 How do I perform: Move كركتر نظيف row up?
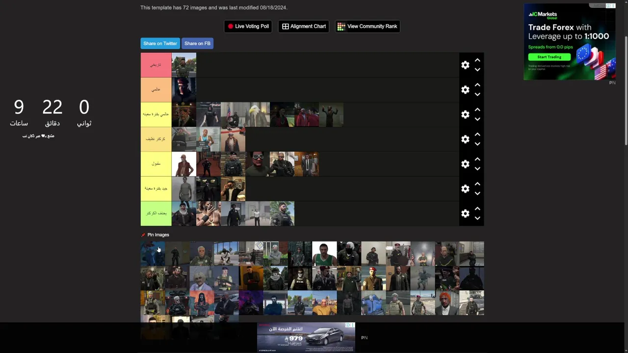tap(477, 135)
